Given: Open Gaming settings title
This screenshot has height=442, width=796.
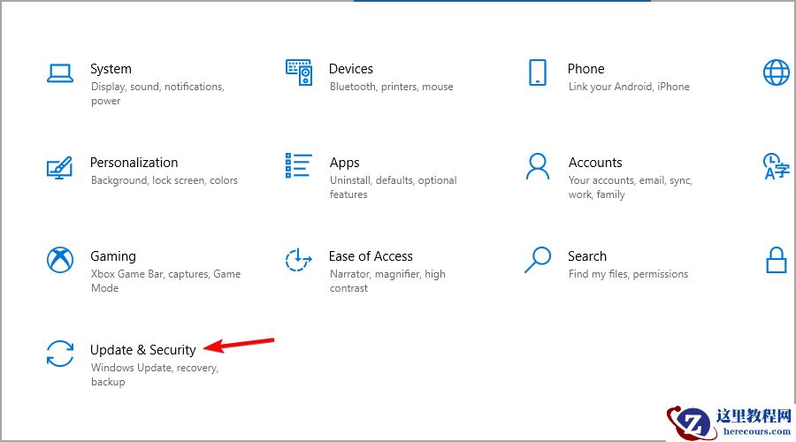Looking at the screenshot, I should point(113,256).
